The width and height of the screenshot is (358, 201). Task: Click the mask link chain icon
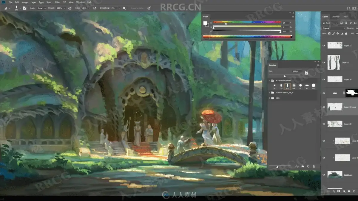[344, 93]
